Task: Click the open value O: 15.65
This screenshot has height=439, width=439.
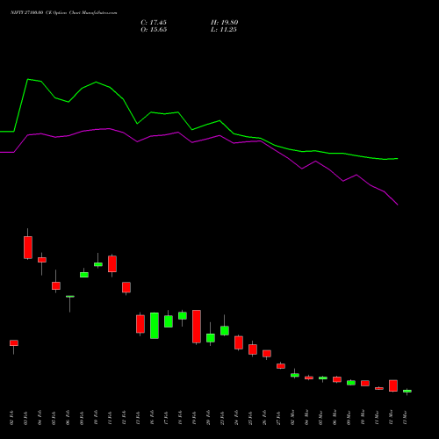Action: point(154,30)
